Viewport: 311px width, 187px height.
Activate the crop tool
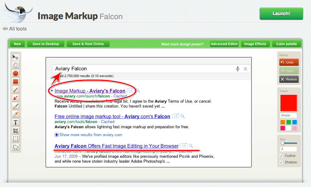16,131
